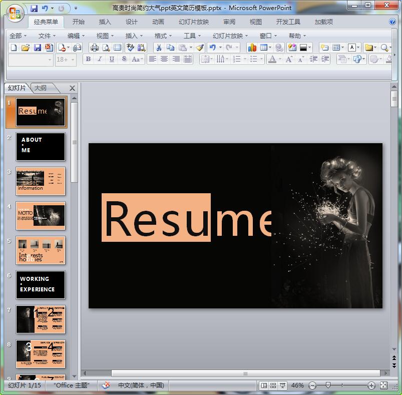Undo the last action in classic toolbar
Viewport: 402px width, 395px height.
[212, 48]
